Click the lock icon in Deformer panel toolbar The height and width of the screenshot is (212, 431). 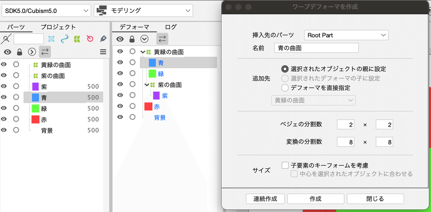click(132, 39)
